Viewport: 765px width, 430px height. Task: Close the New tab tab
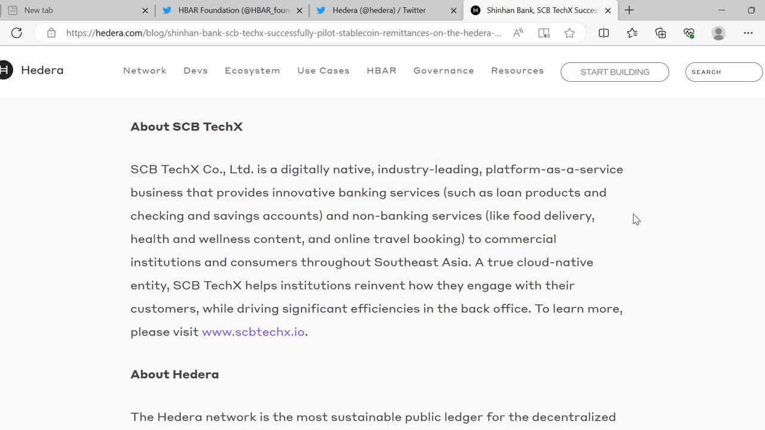145,10
